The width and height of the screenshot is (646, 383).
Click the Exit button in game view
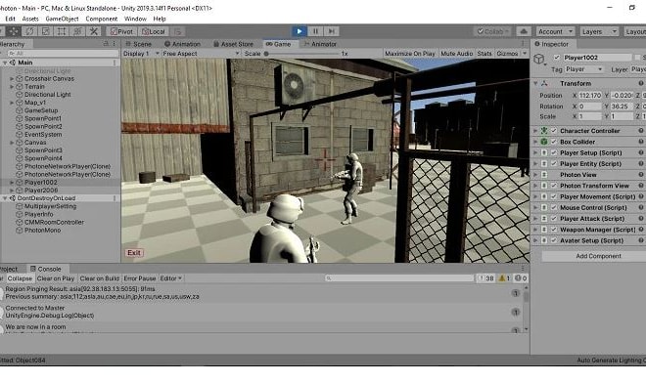[134, 253]
